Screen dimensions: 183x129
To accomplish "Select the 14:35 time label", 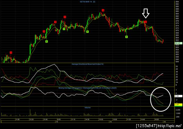I will coord(87,120).
